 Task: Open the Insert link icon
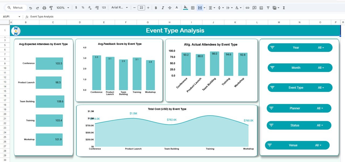pyautogui.click(x=247, y=8)
